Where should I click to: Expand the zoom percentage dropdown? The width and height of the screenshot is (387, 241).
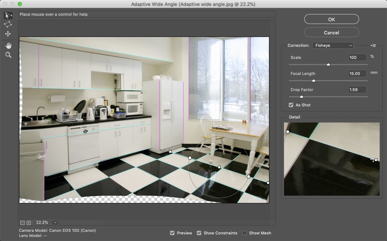click(55, 223)
